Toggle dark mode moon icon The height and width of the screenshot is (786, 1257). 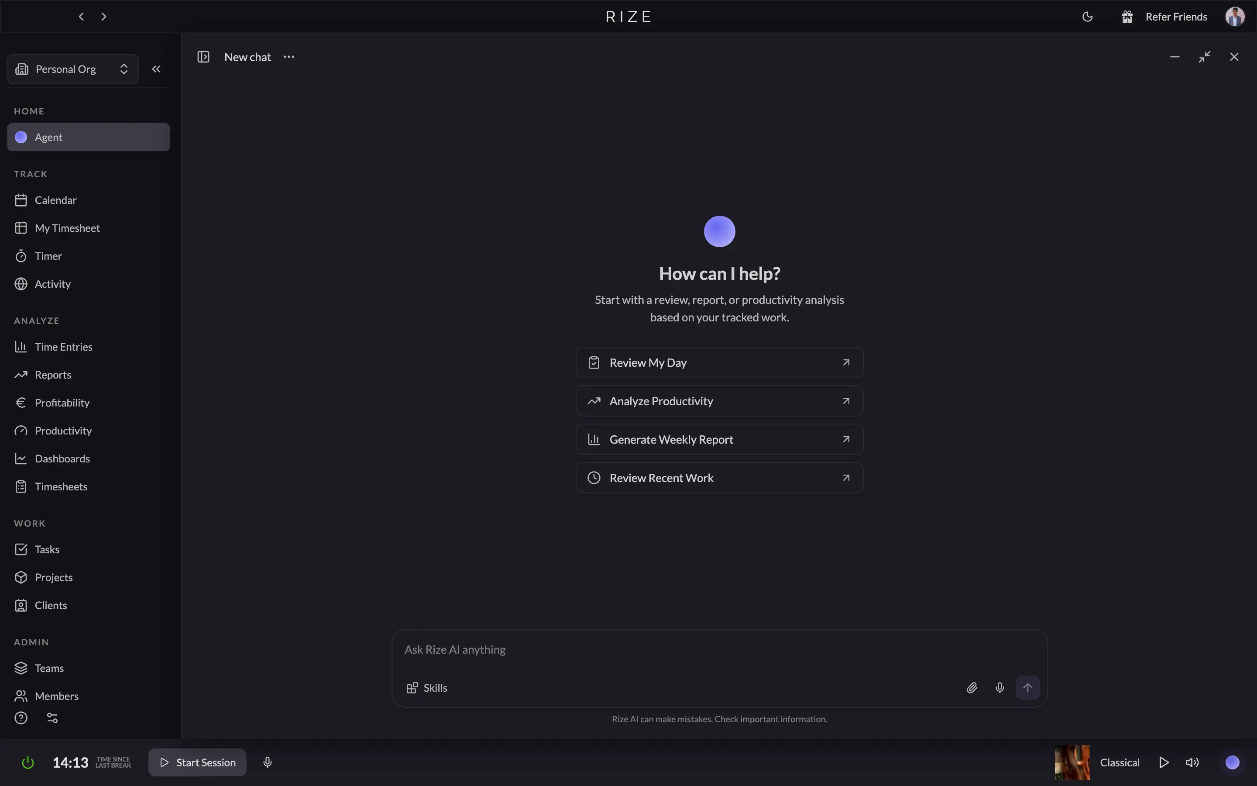click(x=1087, y=17)
